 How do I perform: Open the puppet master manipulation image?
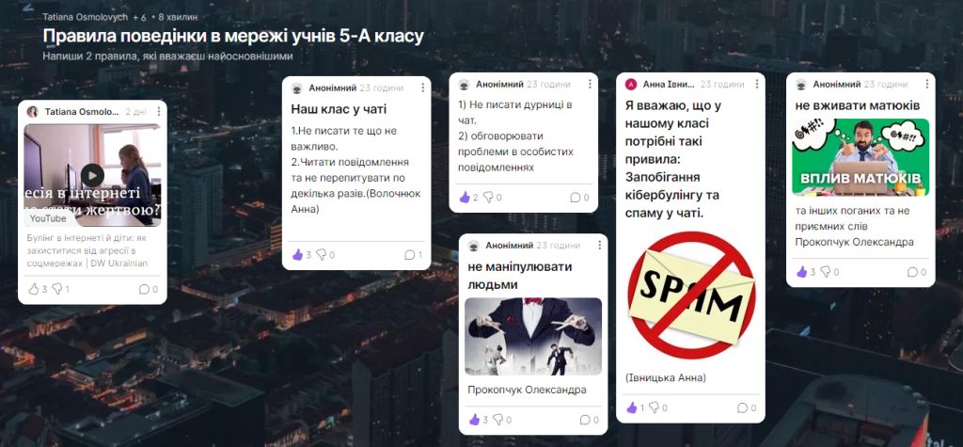click(533, 336)
